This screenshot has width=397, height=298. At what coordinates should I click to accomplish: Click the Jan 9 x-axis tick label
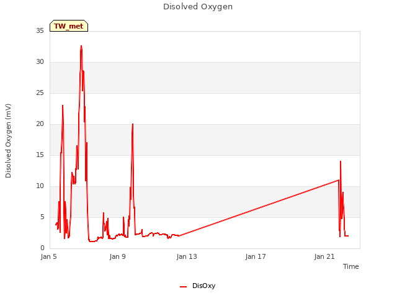[117, 256]
